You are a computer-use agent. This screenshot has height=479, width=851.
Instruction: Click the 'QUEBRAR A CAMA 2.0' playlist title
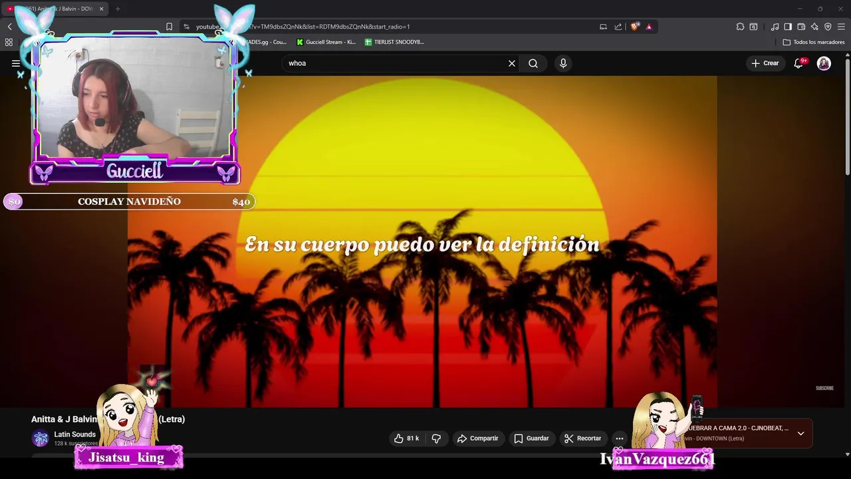point(739,428)
